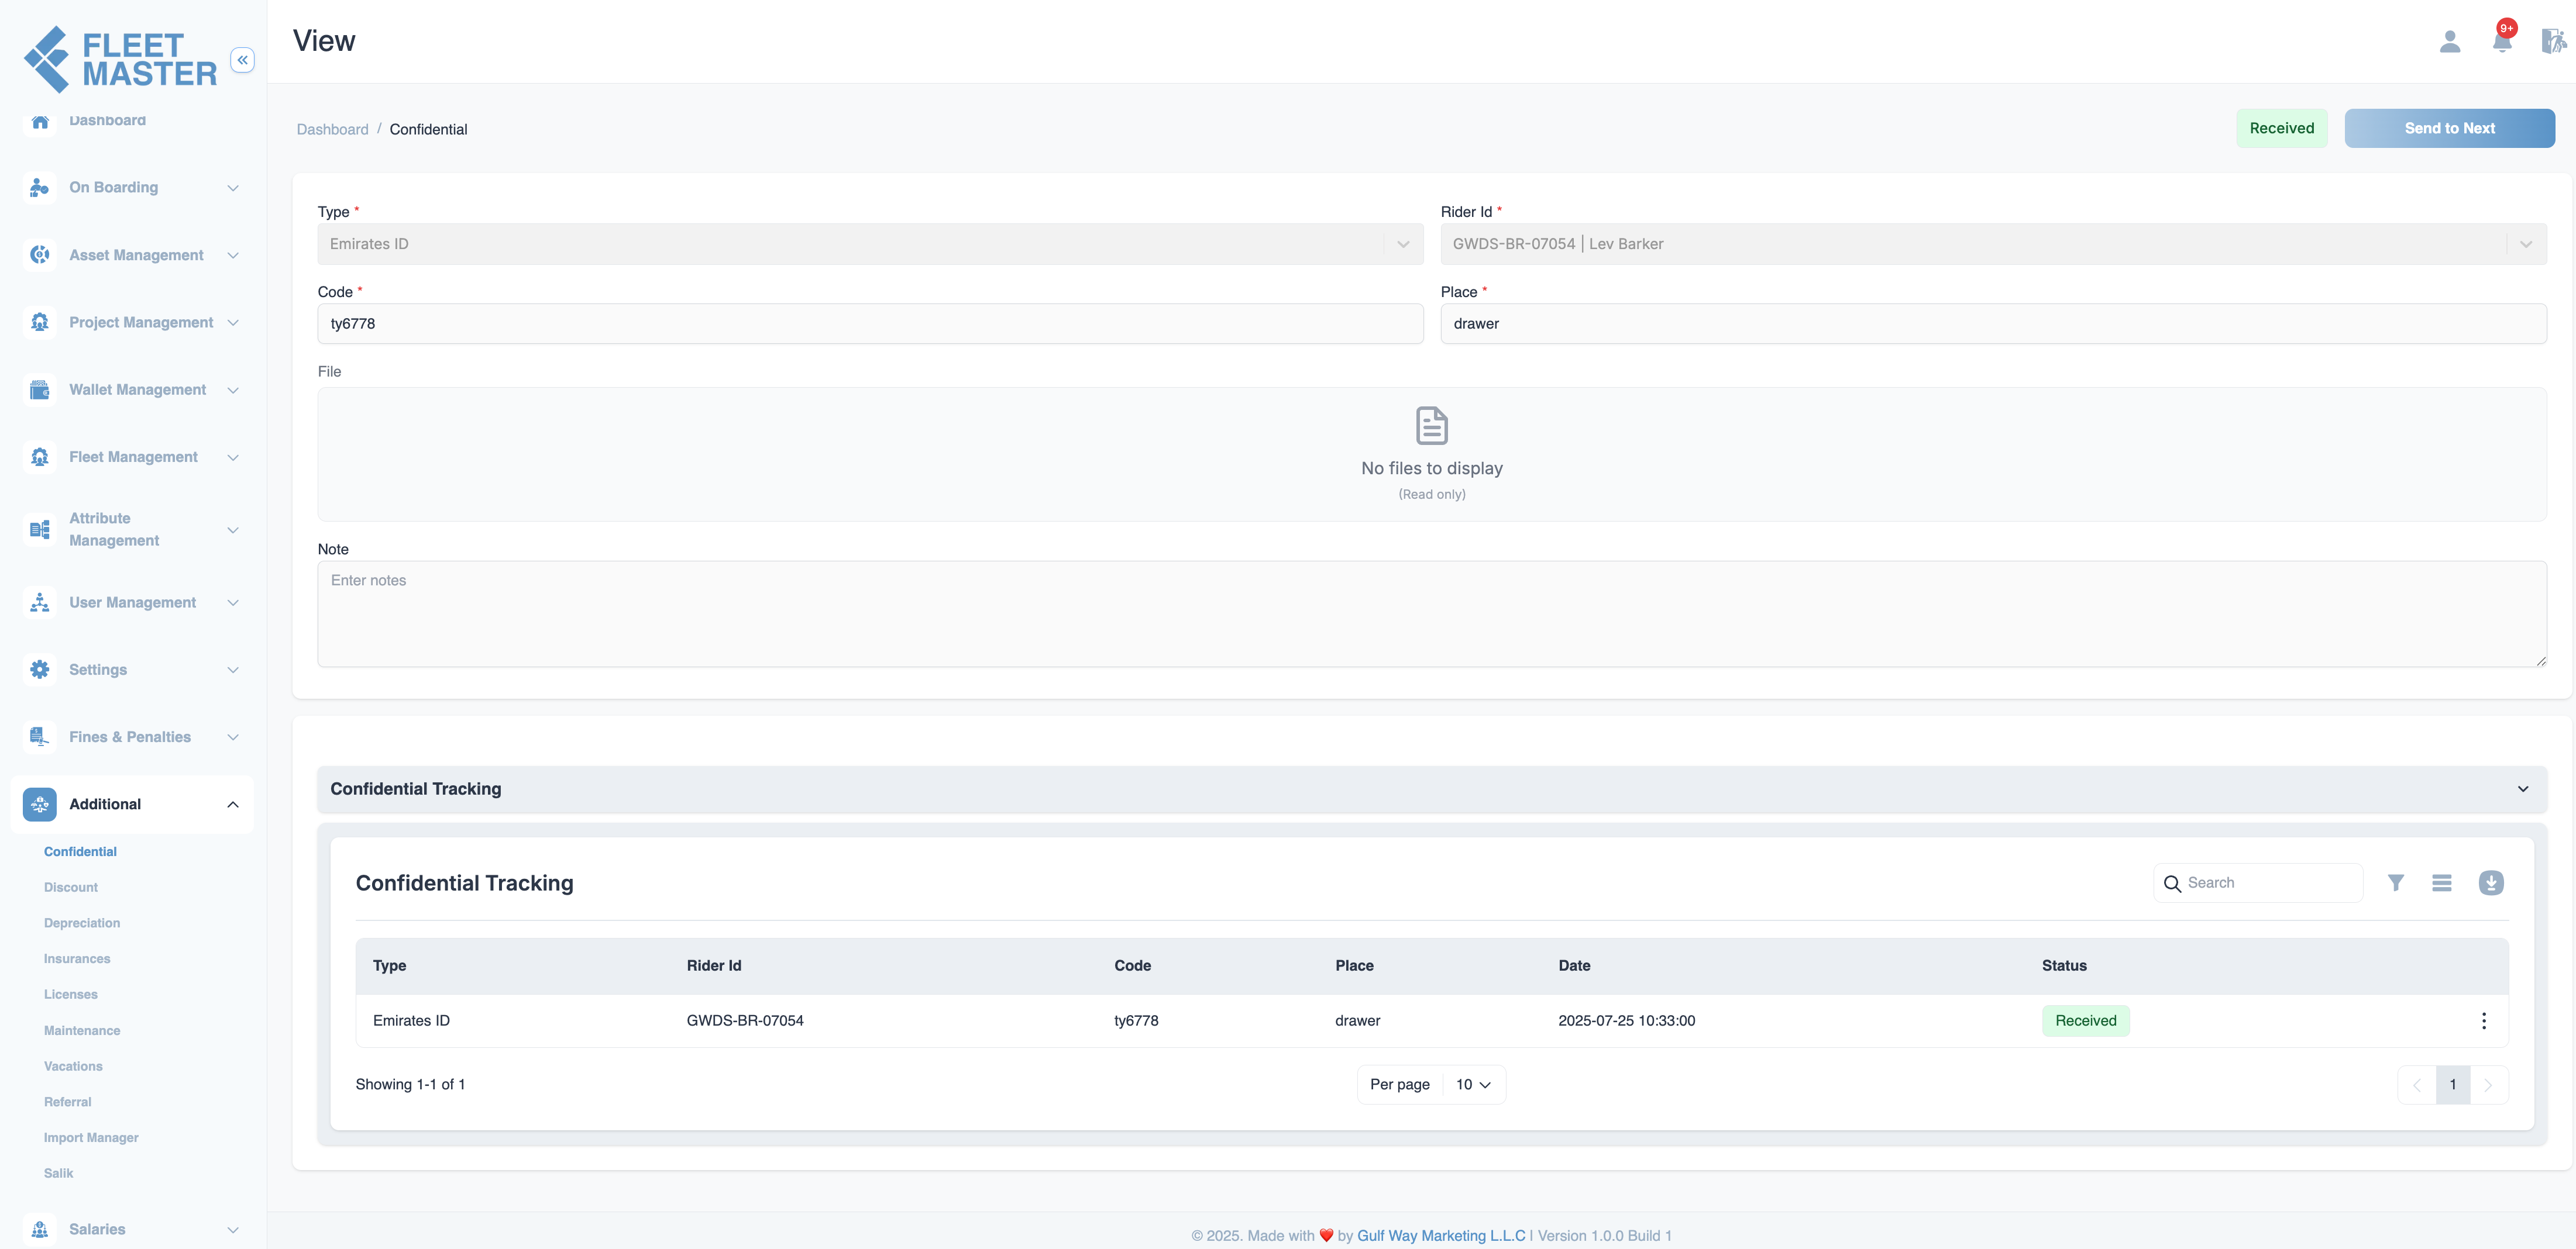Click the Dashboard breadcrumb link
Image resolution: width=2576 pixels, height=1249 pixels.
coord(333,129)
